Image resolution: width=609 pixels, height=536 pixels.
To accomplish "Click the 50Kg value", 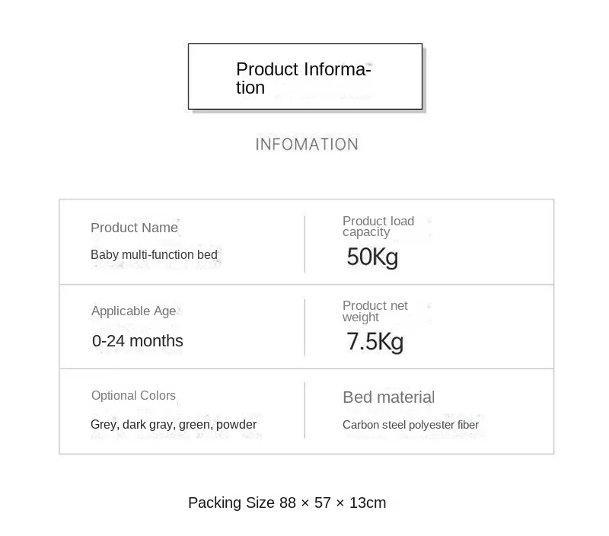I will point(372,257).
